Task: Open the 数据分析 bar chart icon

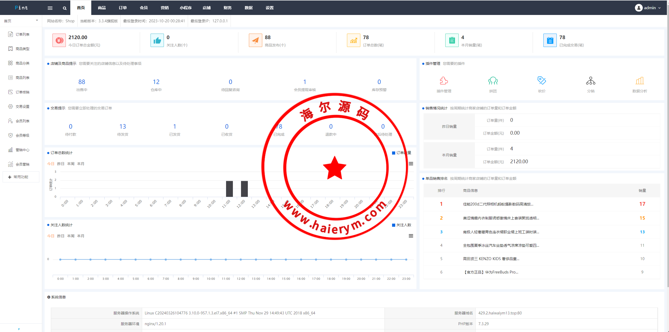Action: coord(640,81)
